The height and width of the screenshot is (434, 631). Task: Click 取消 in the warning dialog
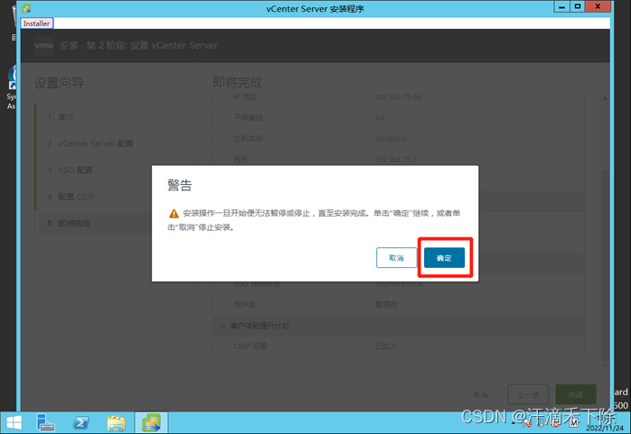pos(396,258)
